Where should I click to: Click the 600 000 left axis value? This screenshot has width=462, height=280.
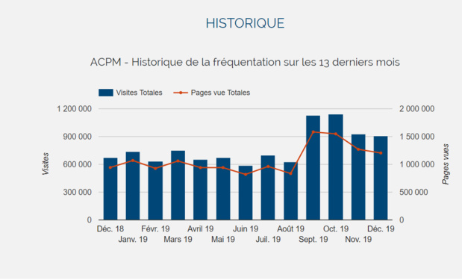click(x=77, y=164)
